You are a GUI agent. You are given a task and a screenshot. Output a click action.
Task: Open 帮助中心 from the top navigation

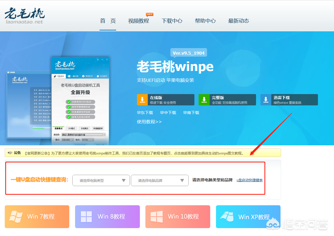(205, 21)
